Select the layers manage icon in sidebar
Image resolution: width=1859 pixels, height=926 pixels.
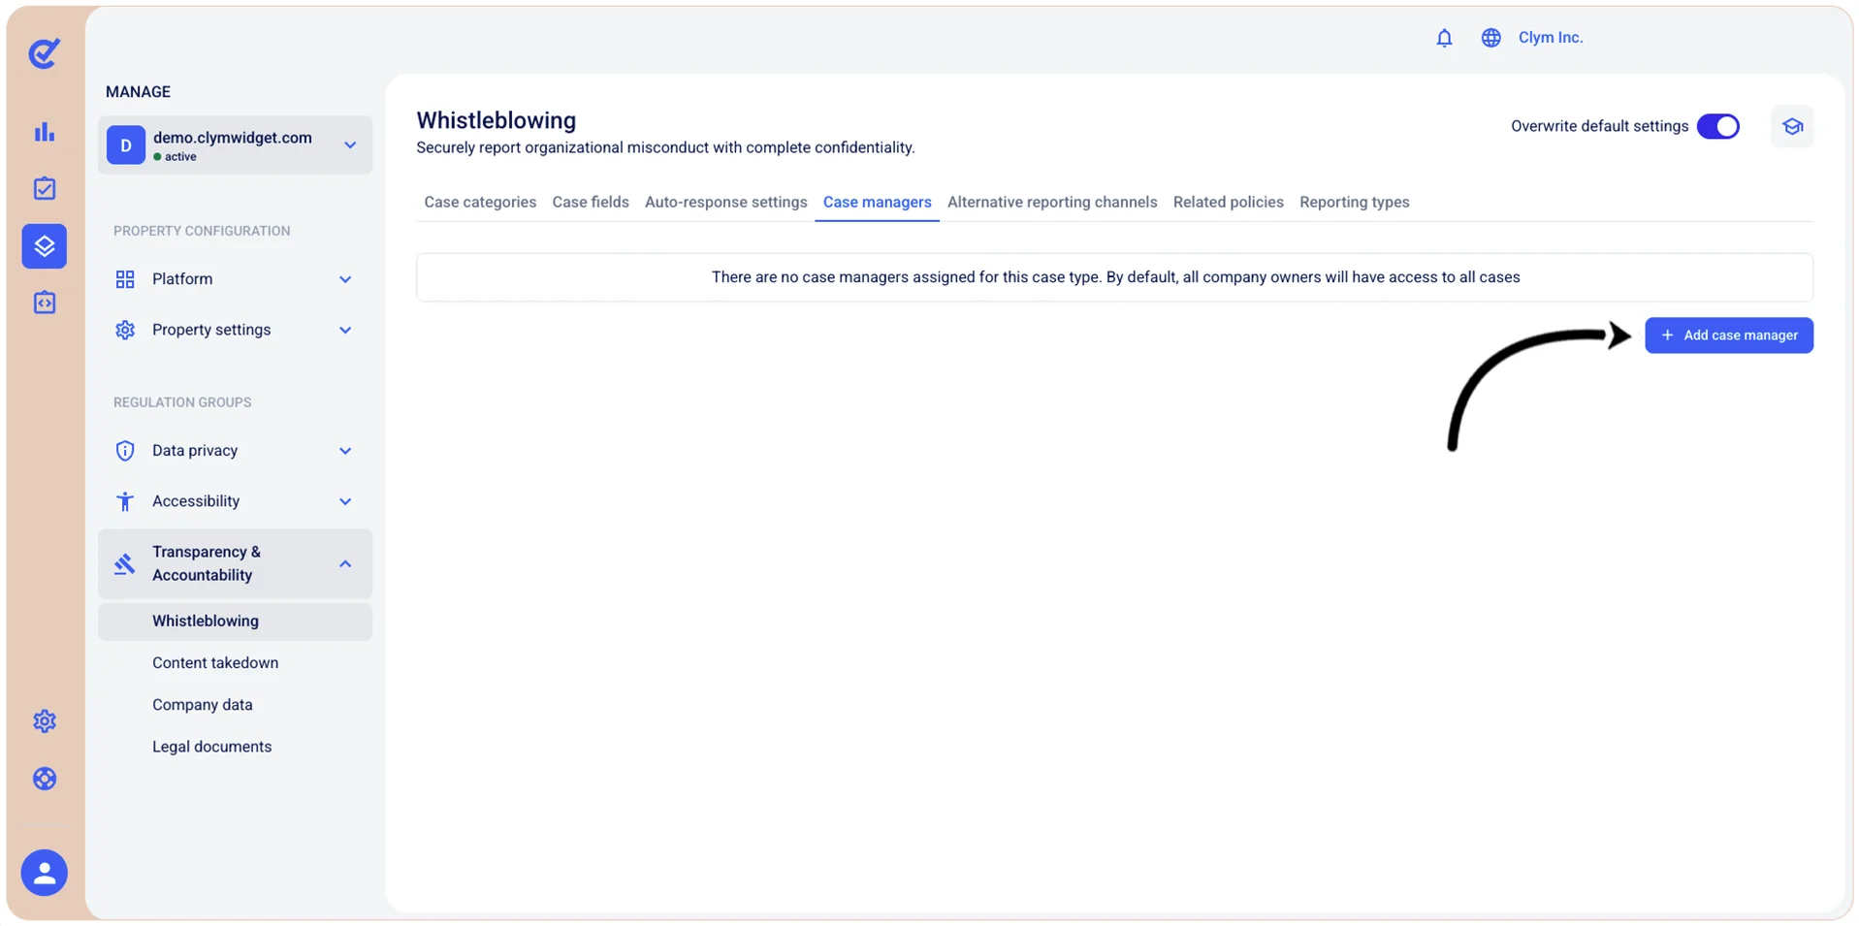pos(45,246)
